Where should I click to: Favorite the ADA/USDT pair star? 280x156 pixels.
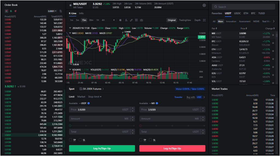coord(273,59)
